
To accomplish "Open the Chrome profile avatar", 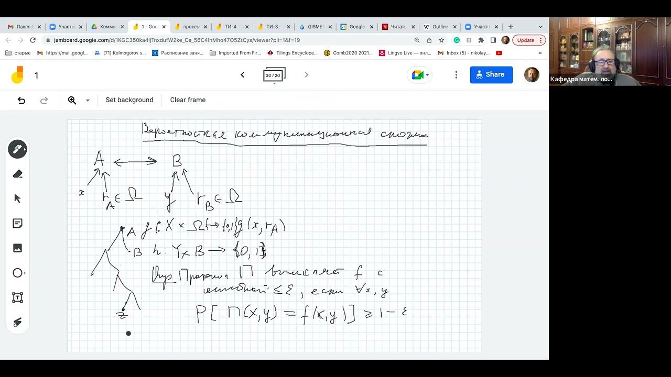I will pos(505,40).
